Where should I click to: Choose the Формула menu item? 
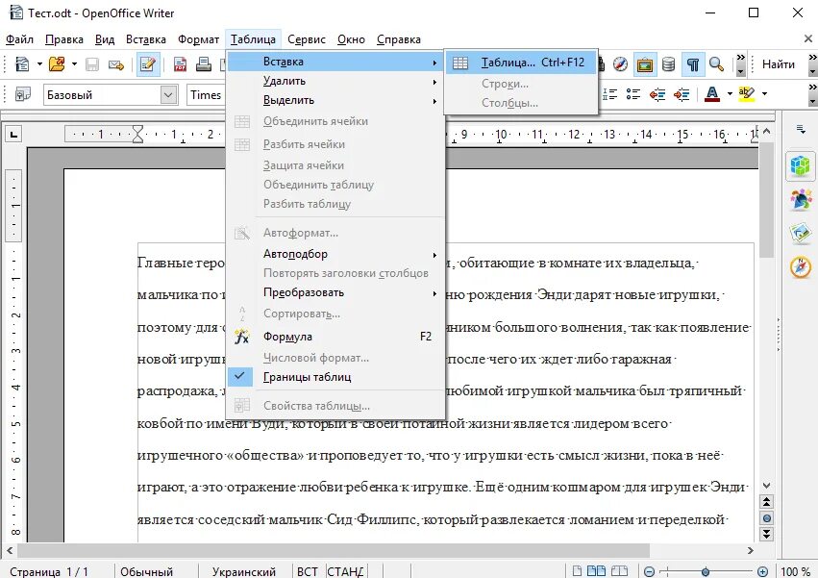[335, 337]
